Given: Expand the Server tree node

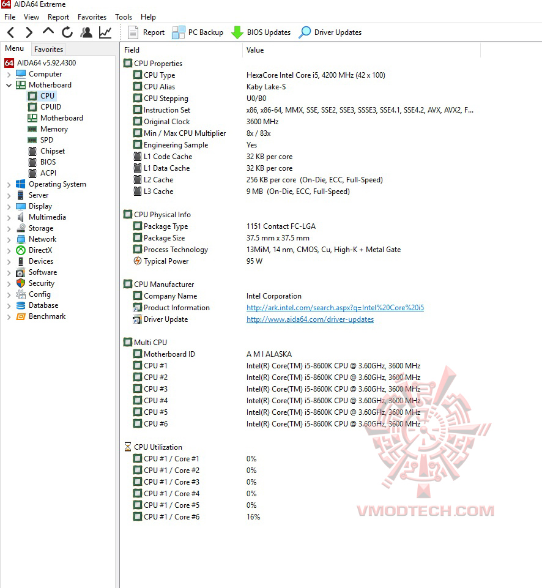Looking at the screenshot, I should 9,195.
